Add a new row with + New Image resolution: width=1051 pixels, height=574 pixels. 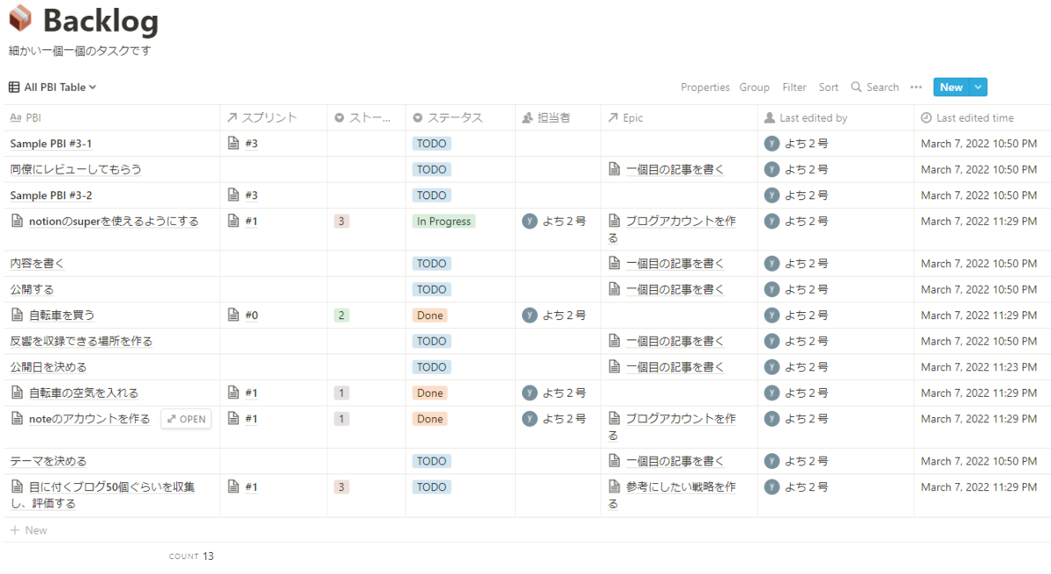coord(28,530)
